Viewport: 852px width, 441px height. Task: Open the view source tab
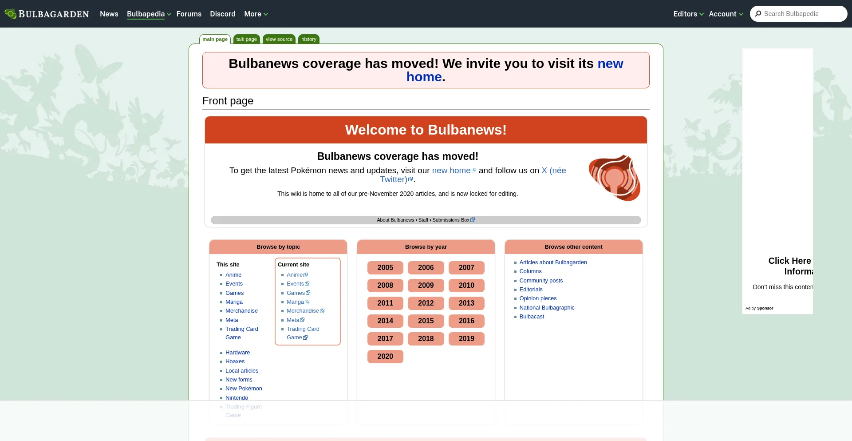coord(279,39)
